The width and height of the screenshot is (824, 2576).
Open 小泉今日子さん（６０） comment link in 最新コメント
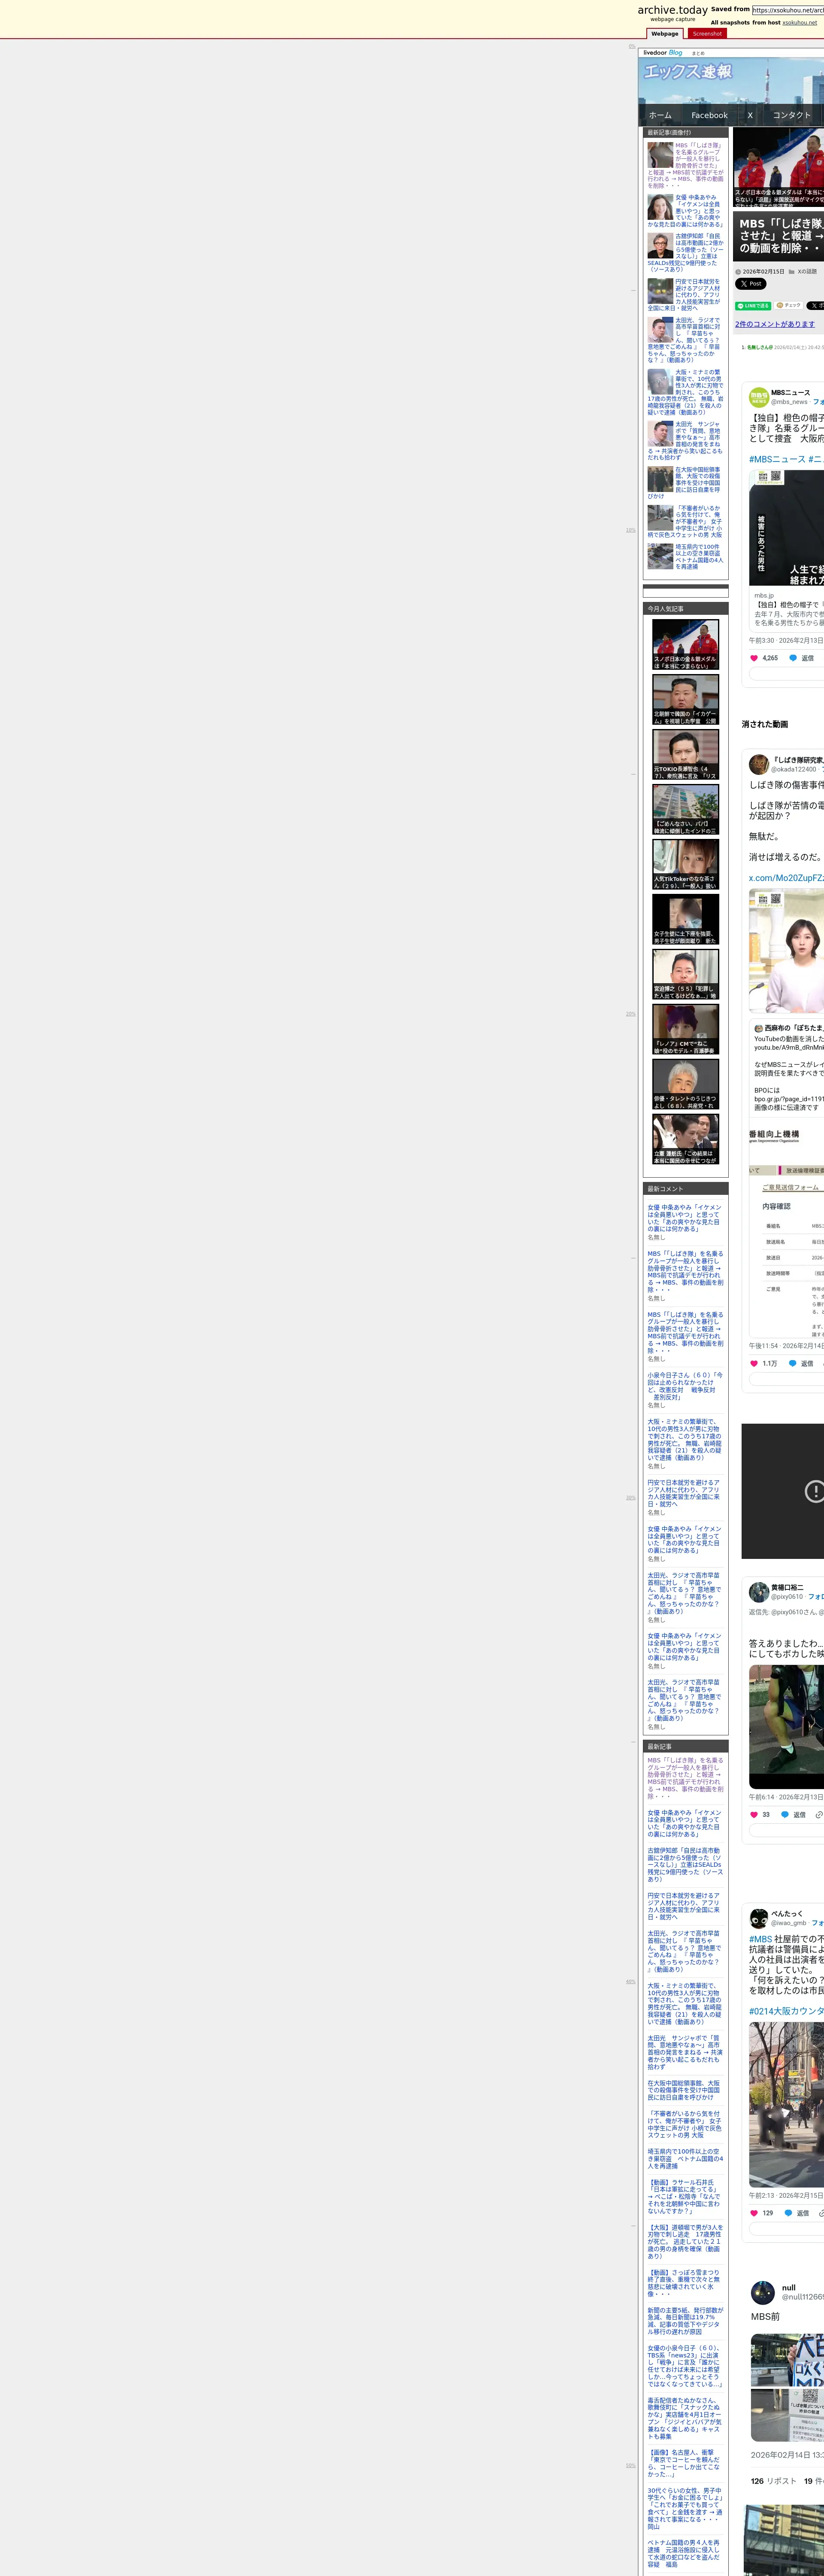(685, 1386)
